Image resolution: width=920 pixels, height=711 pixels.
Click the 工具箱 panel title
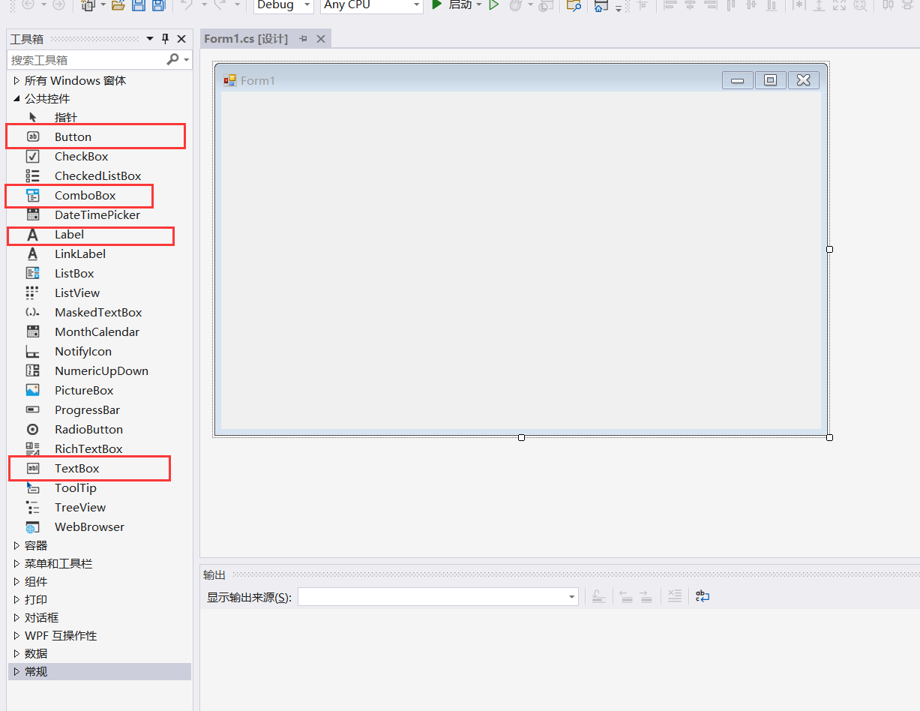tap(27, 39)
